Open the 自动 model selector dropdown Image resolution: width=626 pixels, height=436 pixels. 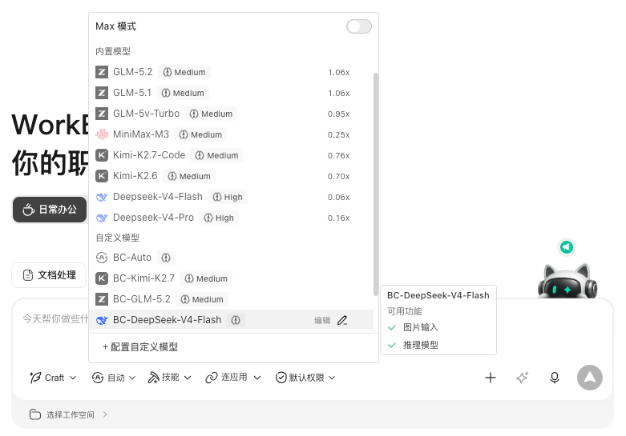point(114,378)
